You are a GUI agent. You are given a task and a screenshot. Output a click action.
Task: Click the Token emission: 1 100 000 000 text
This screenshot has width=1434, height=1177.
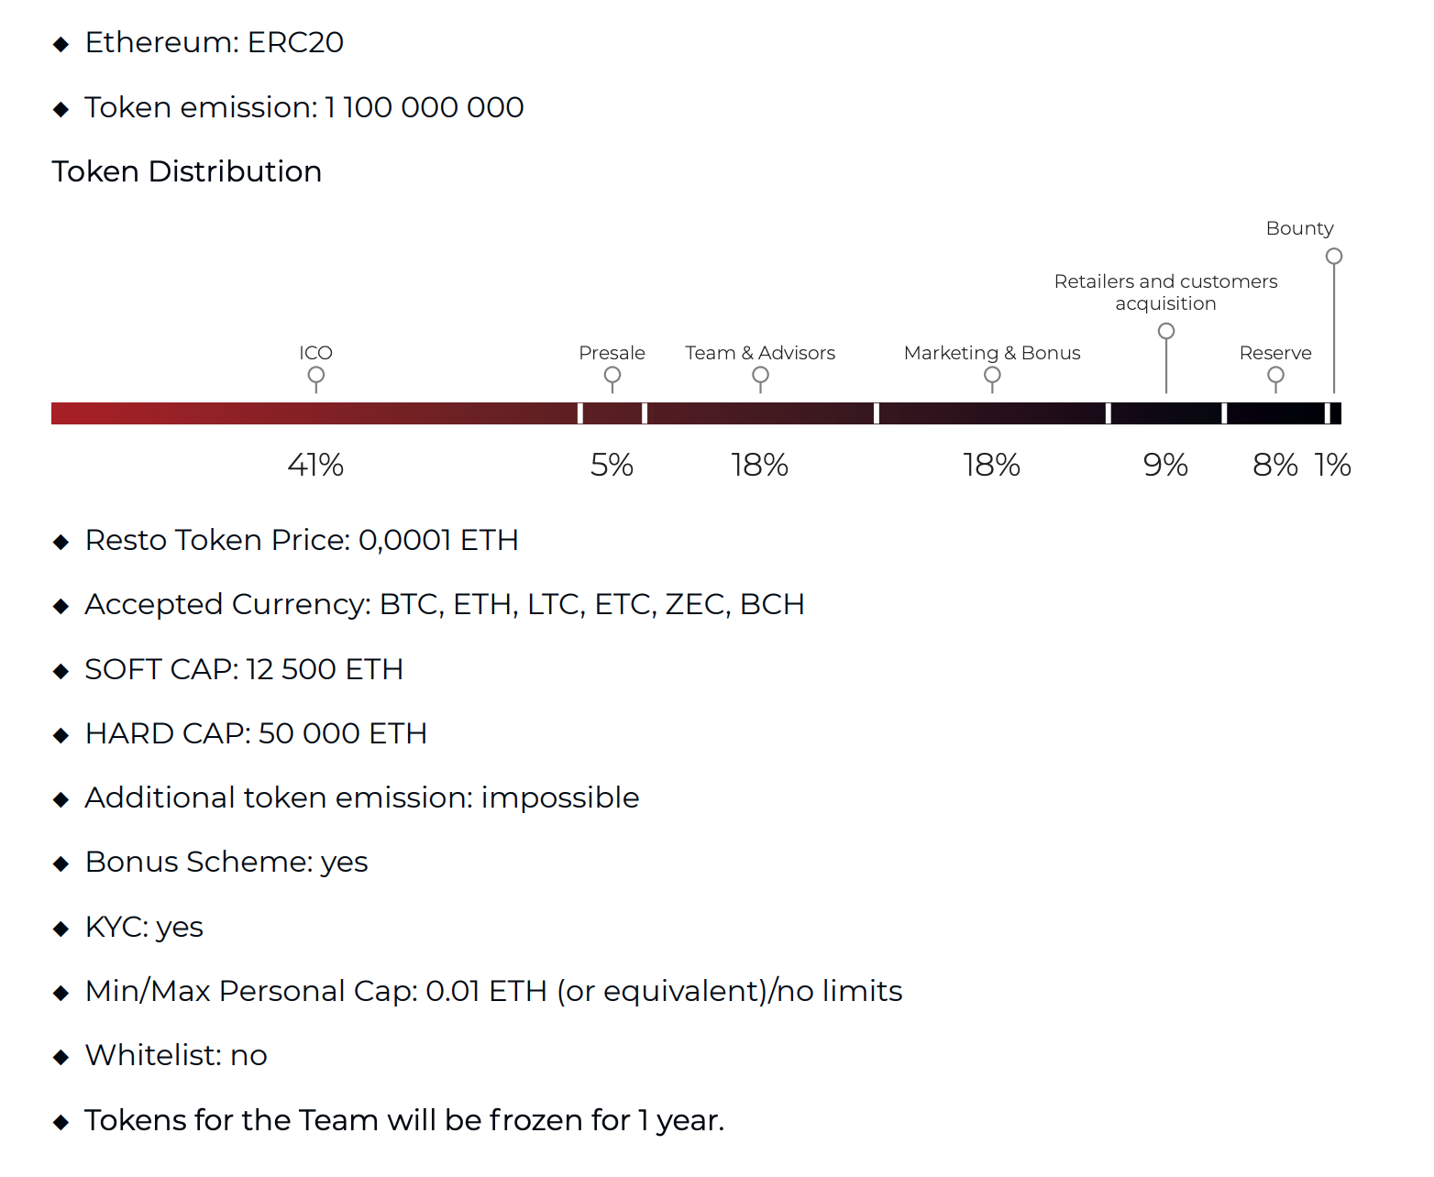(303, 107)
